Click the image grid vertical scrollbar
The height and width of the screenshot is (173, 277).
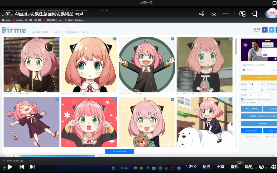tap(236, 47)
